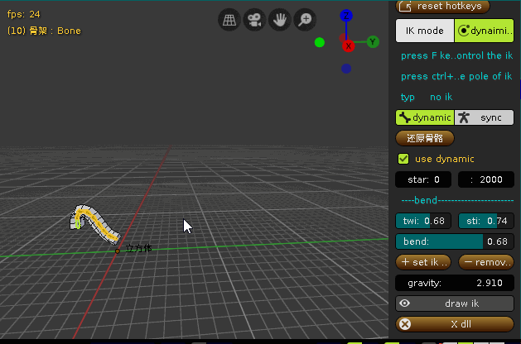
Task: Snap view to bright green negative Y dot
Action: pyautogui.click(x=320, y=42)
